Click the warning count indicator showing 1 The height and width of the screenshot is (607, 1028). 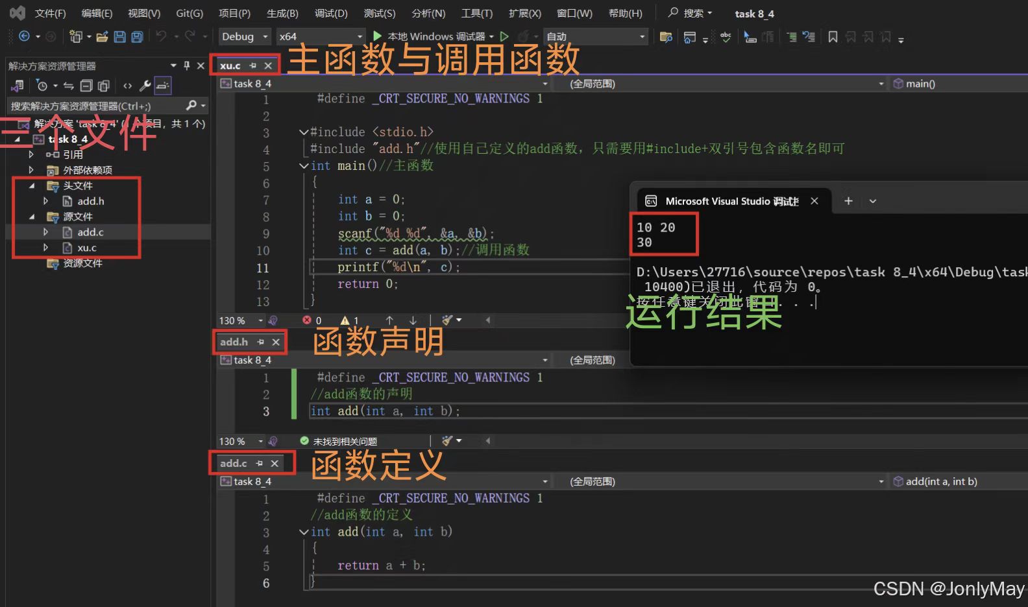pos(350,320)
